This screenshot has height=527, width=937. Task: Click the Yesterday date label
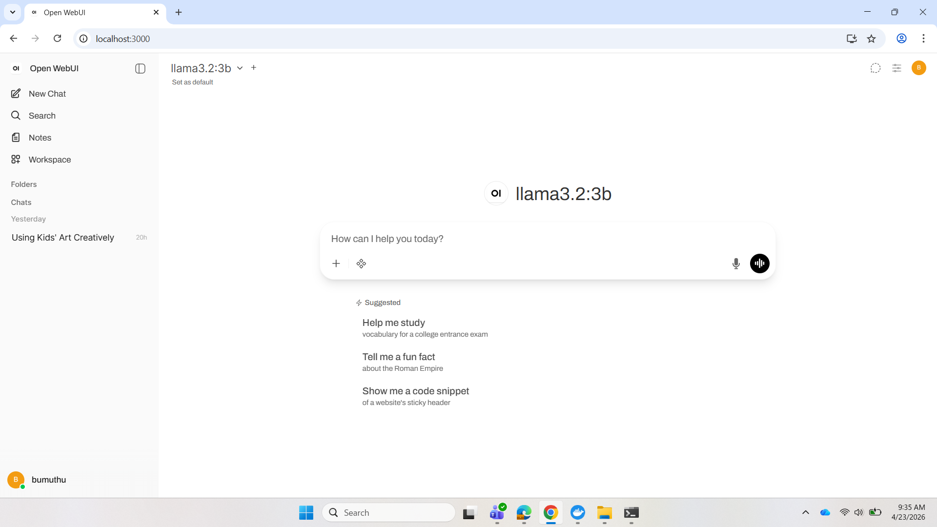pyautogui.click(x=28, y=219)
